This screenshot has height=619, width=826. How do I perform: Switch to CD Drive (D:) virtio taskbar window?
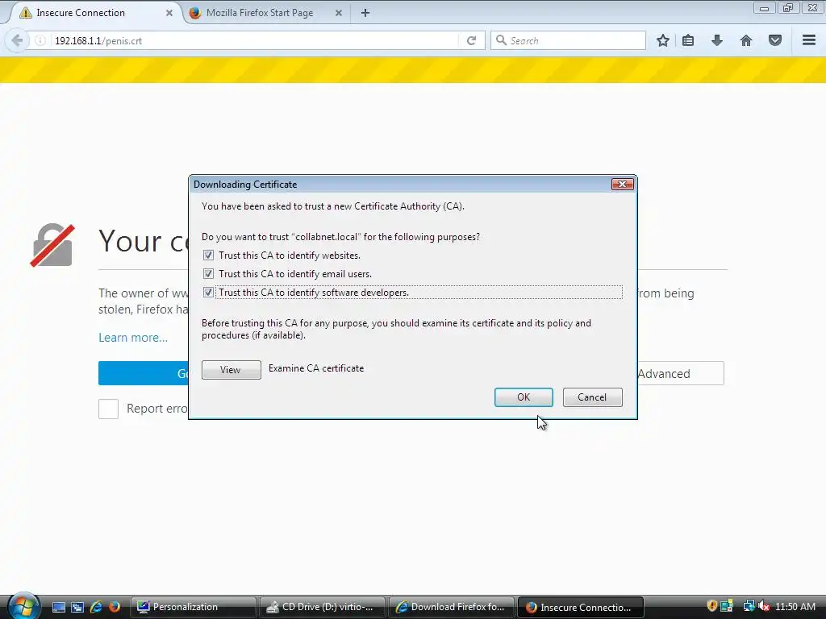pos(323,607)
